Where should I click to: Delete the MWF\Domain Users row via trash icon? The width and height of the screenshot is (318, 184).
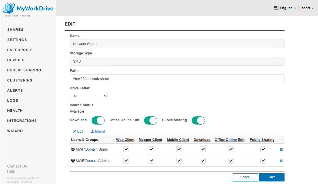tap(281, 149)
